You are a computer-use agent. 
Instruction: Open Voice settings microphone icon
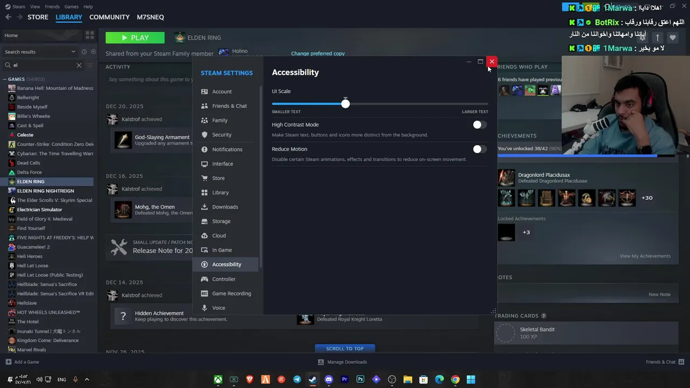coord(204,308)
